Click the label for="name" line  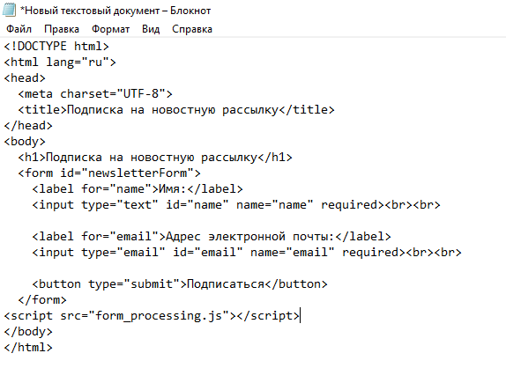138,189
